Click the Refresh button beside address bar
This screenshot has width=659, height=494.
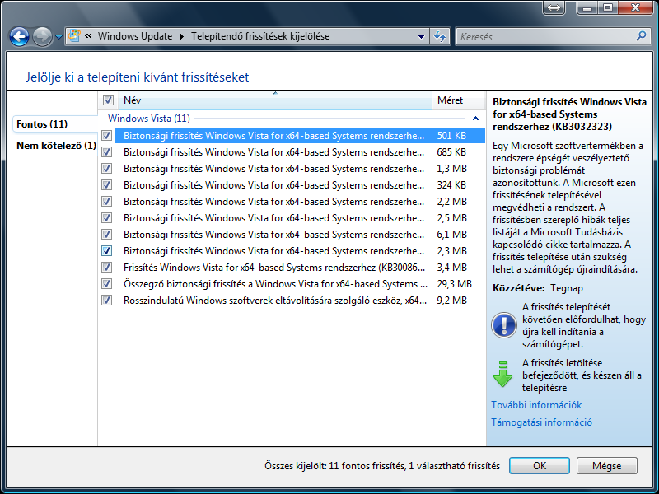point(440,36)
